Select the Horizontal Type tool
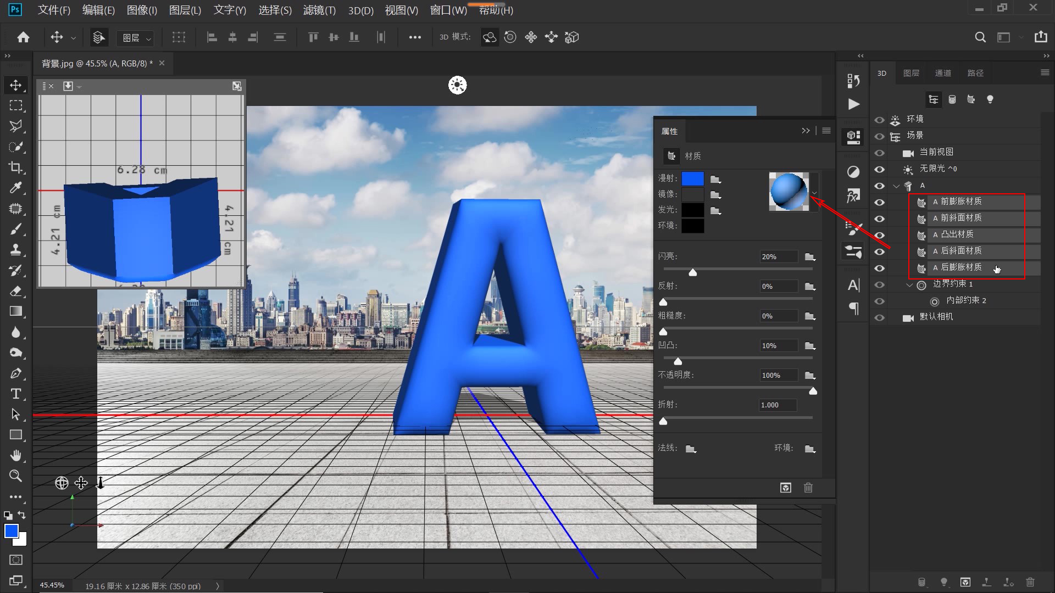This screenshot has width=1055, height=593. [16, 394]
